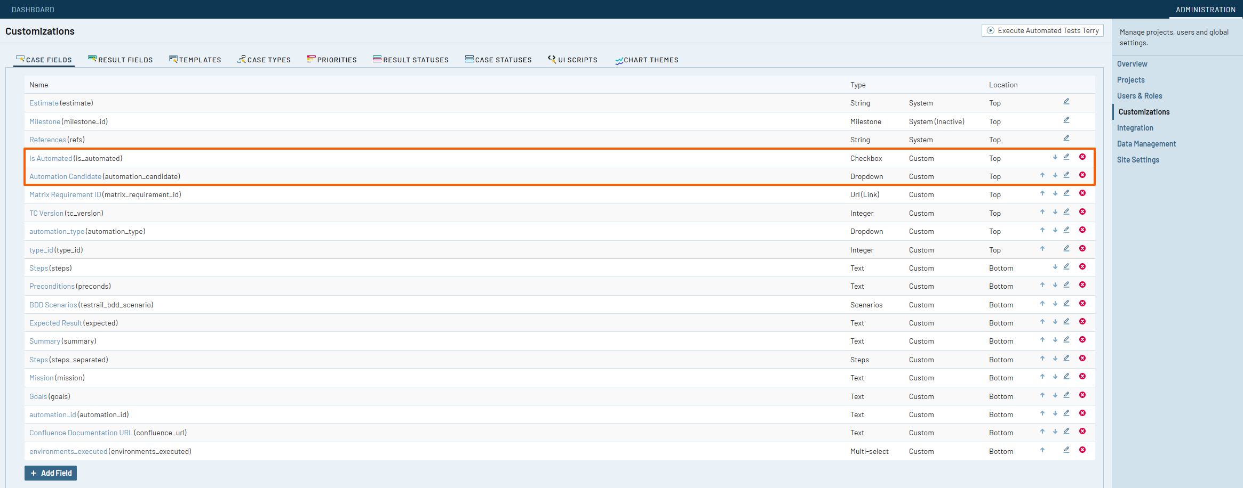Image resolution: width=1243 pixels, height=488 pixels.
Task: Move Automation Candidate field up
Action: (1042, 175)
